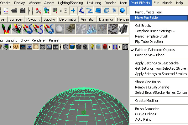
Task: Click the Open Scene folder icon
Action: tap(14, 11)
